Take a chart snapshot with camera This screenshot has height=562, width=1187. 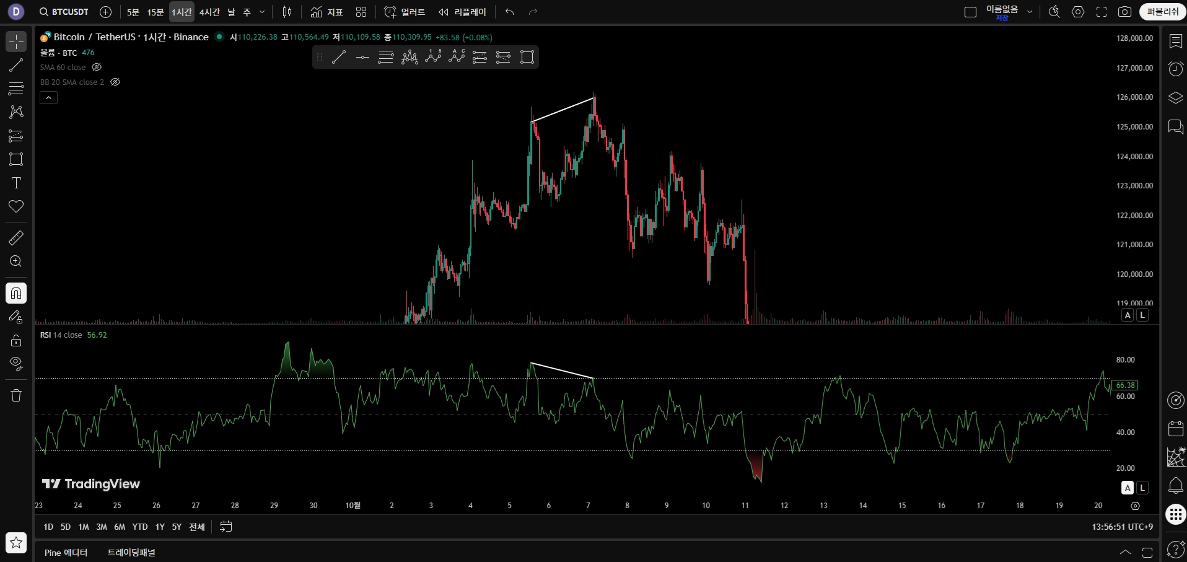coord(1124,12)
